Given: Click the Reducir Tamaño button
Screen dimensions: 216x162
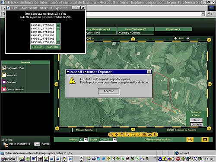Looking at the screenshot, I should click(x=84, y=130).
